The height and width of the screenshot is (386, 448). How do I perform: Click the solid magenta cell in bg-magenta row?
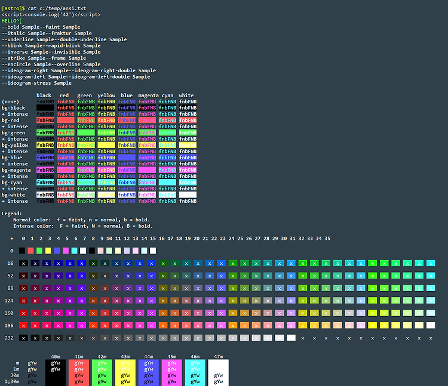click(147, 170)
